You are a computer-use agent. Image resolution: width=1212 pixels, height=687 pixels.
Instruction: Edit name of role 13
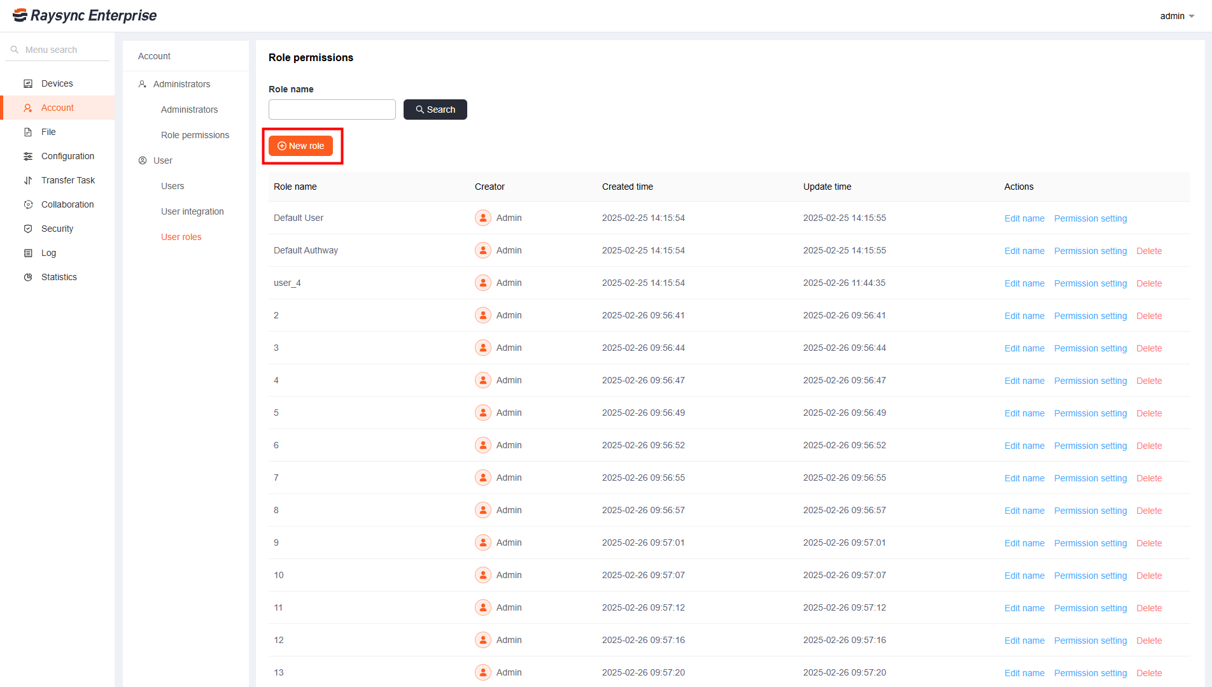(1024, 673)
